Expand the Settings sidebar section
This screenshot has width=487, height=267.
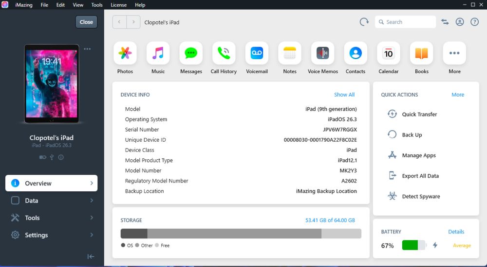click(x=51, y=235)
